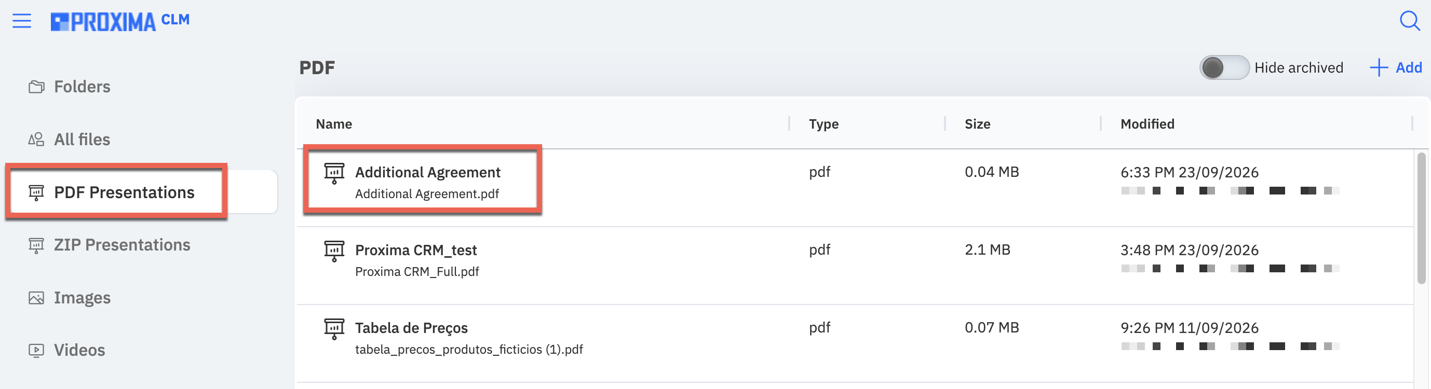Open the ZIP Presentations section
This screenshot has height=389, width=1431.
click(x=122, y=245)
